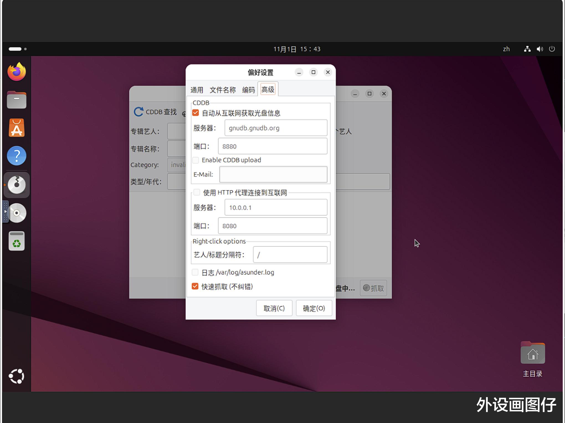Switch to the 通用 tab
The height and width of the screenshot is (423, 565).
197,90
